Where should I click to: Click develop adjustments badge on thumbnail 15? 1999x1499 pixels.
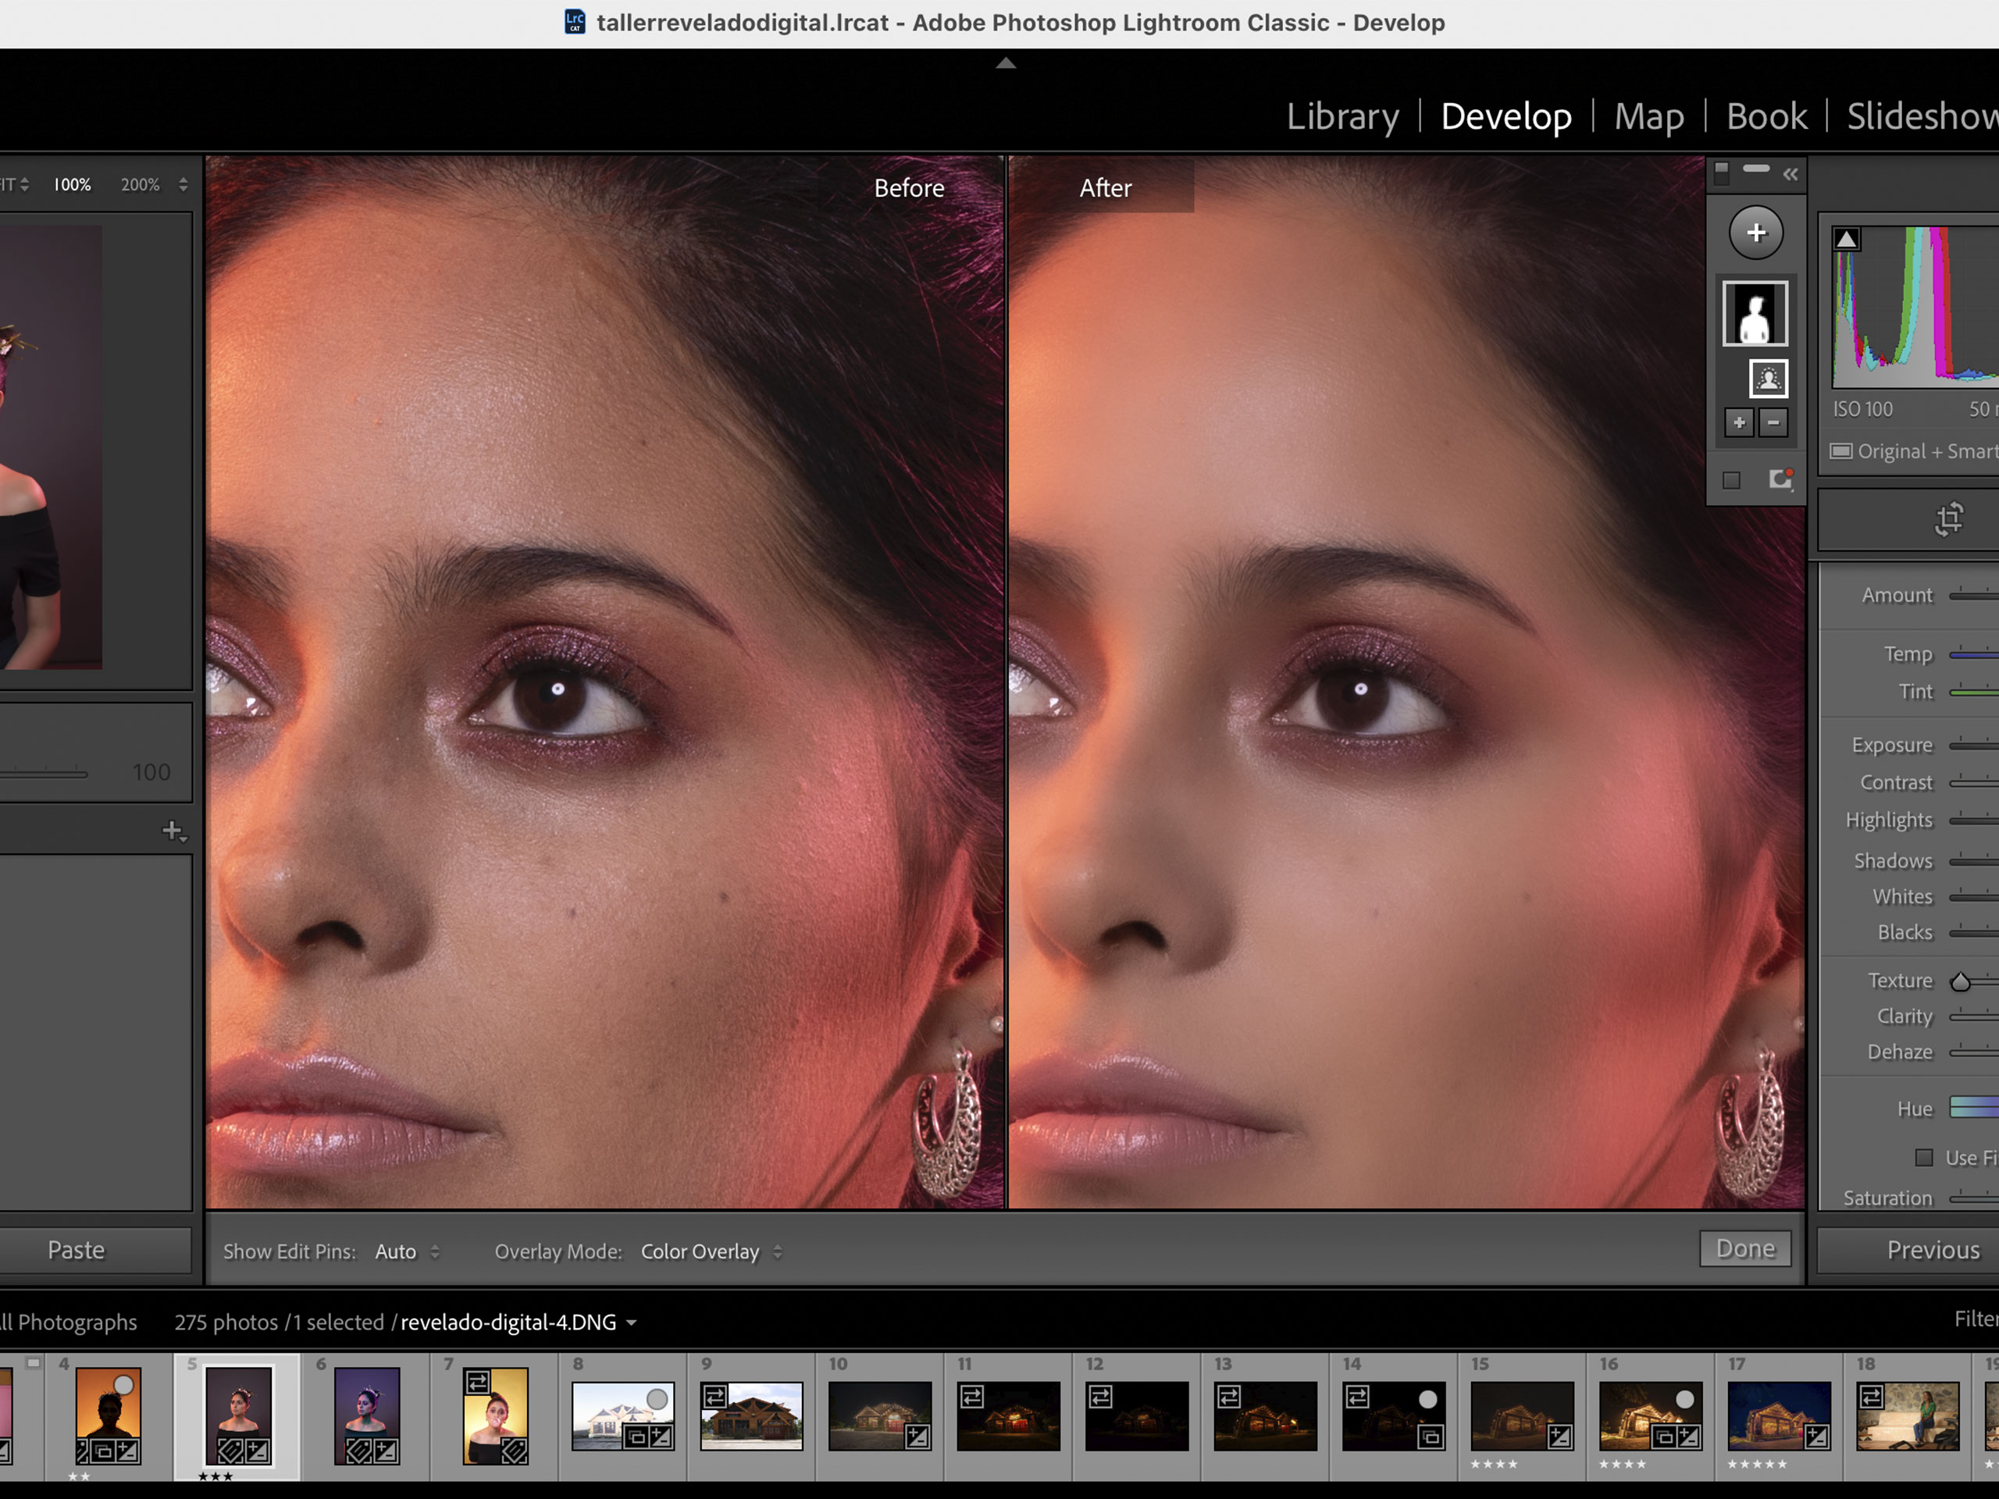[x=1560, y=1437]
